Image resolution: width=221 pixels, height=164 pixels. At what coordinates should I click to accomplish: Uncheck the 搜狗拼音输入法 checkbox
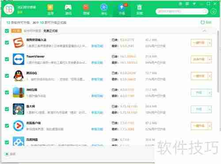pos(7,43)
